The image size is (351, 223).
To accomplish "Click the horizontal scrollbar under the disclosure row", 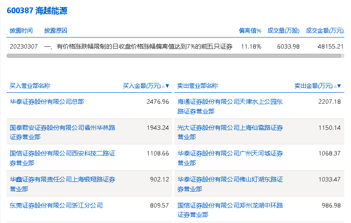I will [174, 56].
